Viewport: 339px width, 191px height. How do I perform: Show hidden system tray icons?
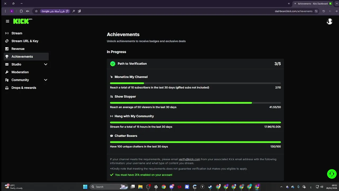[x=281, y=187]
